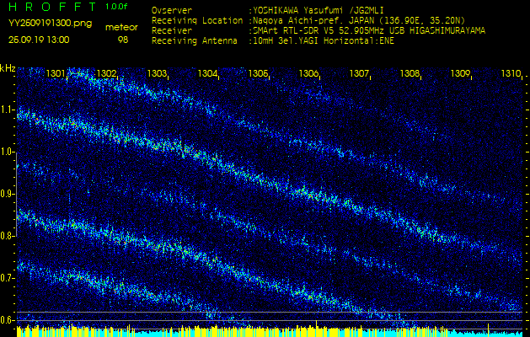Click the yellow signal level bar at bottom
Screen dimensions: 530x337
tap(253, 331)
